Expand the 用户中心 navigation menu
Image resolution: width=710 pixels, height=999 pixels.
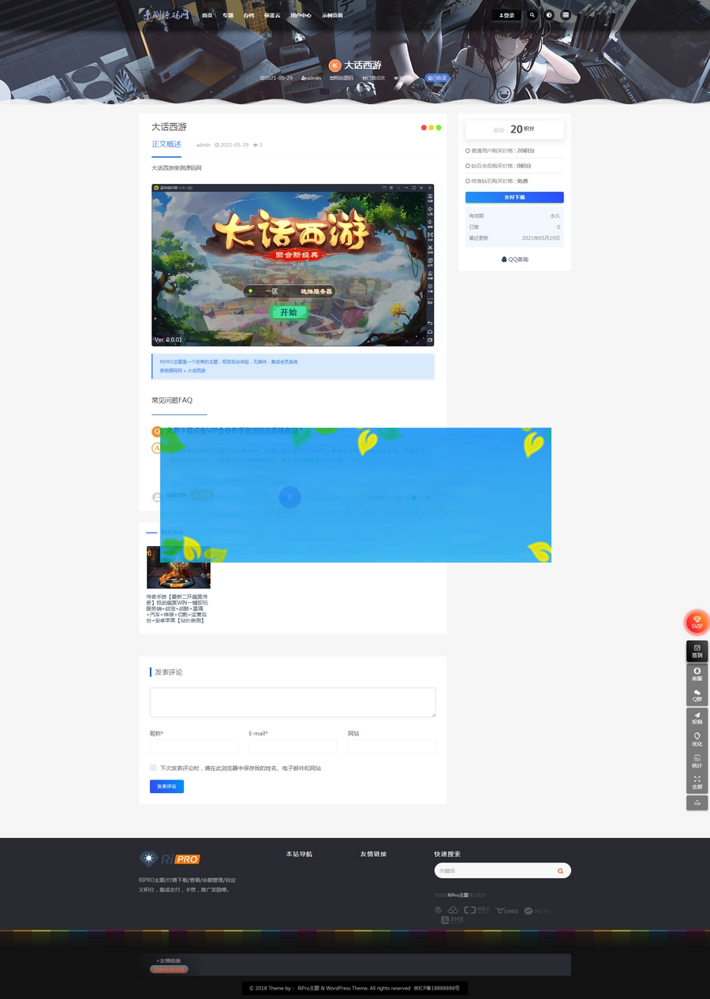click(x=300, y=16)
